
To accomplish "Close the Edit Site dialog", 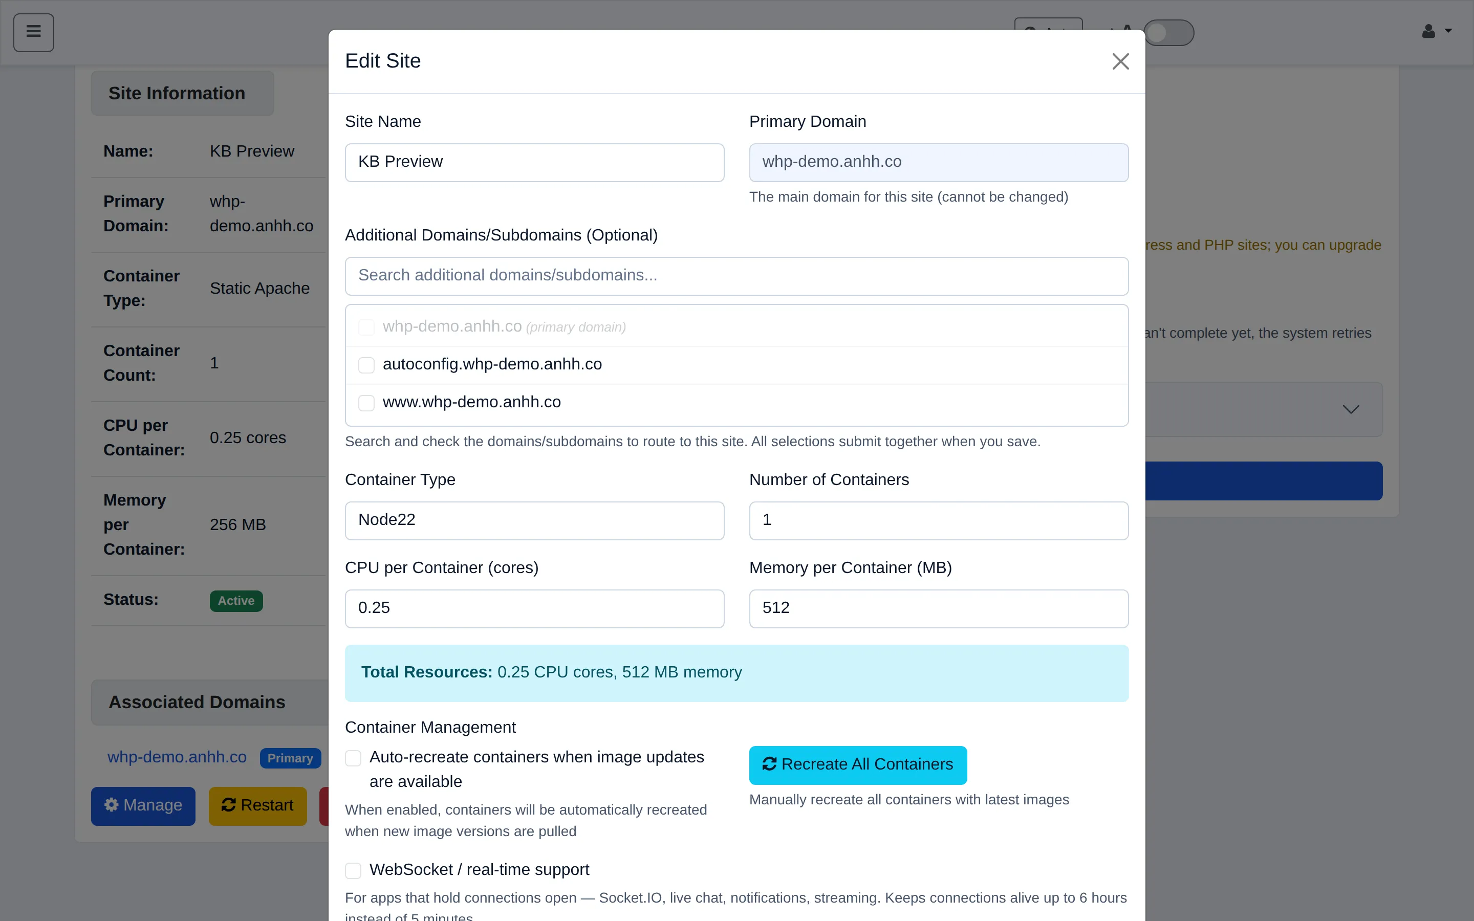I will coord(1120,61).
